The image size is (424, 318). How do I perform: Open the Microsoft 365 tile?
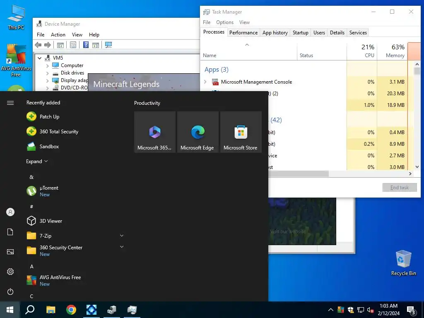[x=155, y=132]
